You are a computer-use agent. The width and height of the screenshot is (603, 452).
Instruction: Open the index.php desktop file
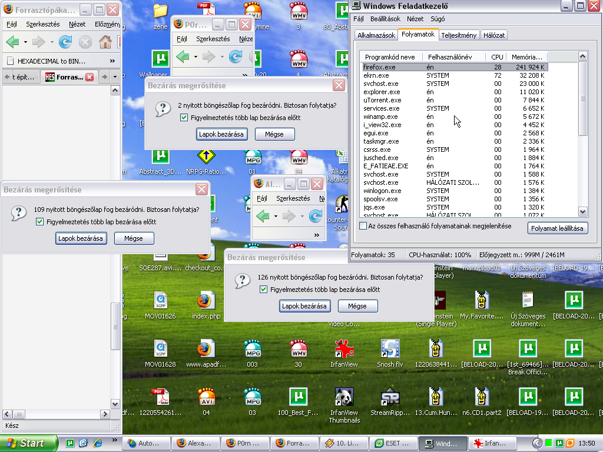[x=206, y=305]
